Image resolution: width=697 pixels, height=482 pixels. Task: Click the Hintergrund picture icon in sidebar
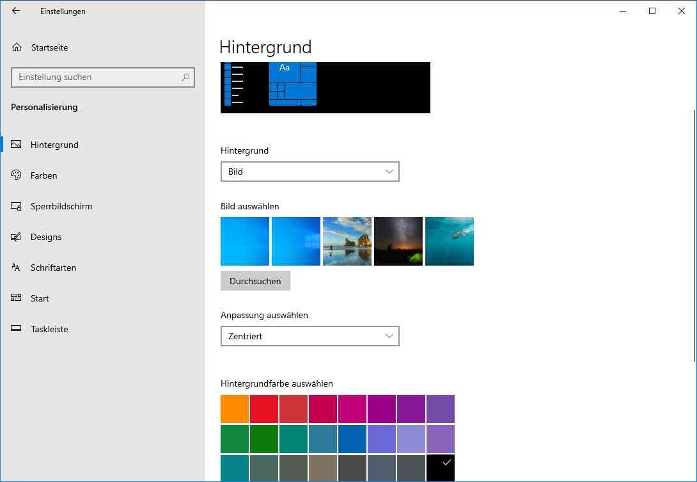16,144
